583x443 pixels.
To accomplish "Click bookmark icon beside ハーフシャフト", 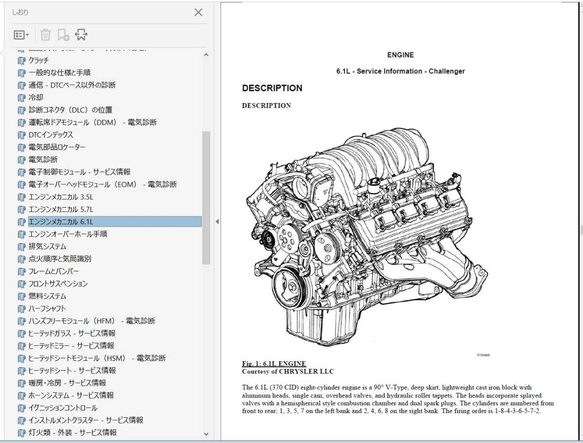I will point(21,308).
